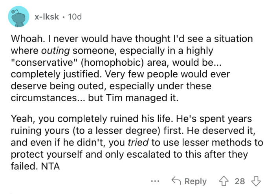Click the x-lksk user avatar
This screenshot has height=194, width=275.
(18, 16)
